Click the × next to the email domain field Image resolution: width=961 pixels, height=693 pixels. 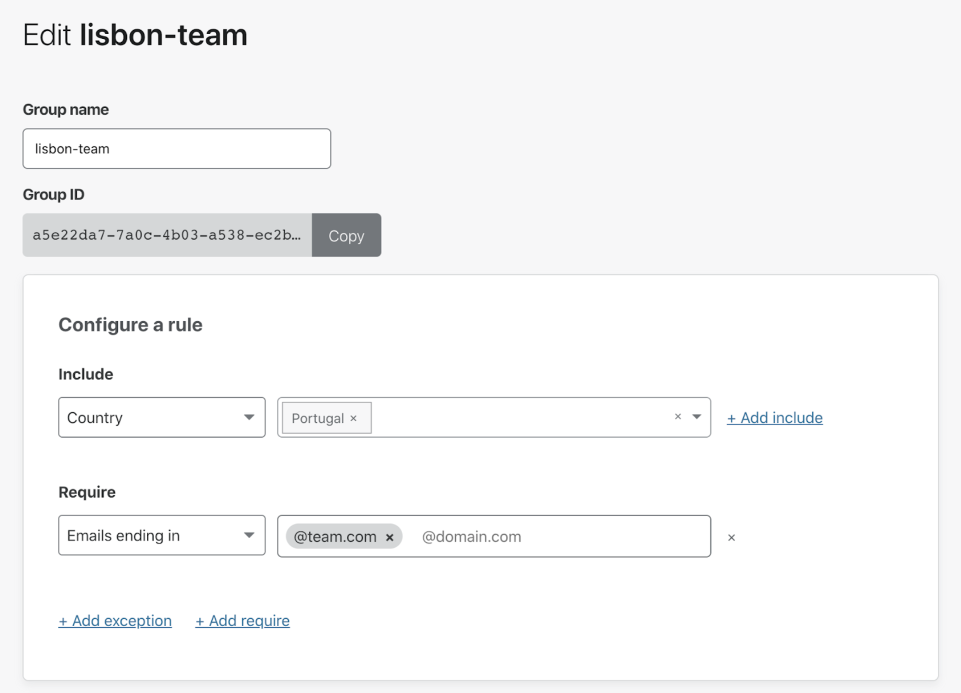(732, 537)
